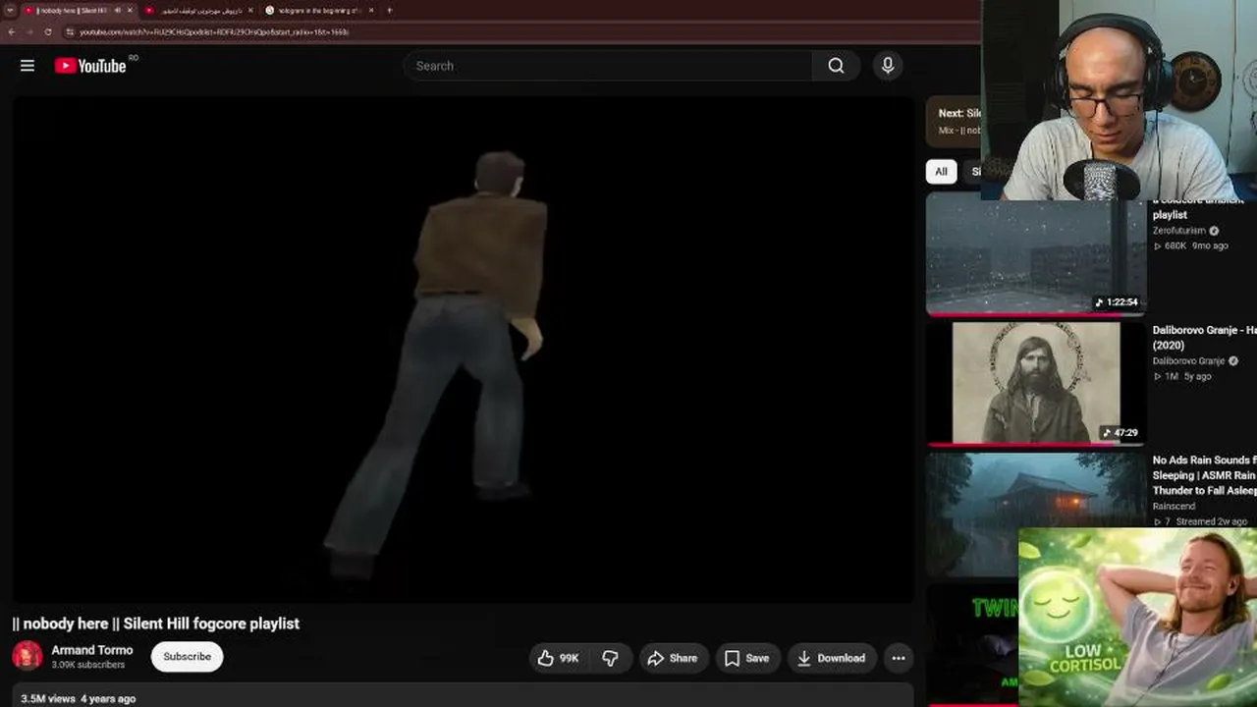Click the browser address bar URL
Image resolution: width=1257 pixels, height=707 pixels.
[x=214, y=31]
